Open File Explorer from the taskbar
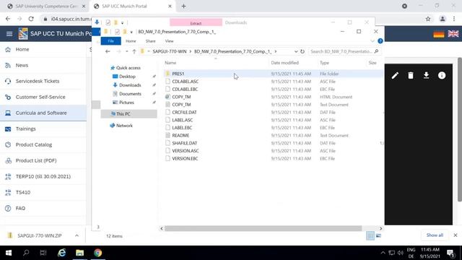Screen dimensions: 462x260 pyautogui.click(x=79, y=253)
